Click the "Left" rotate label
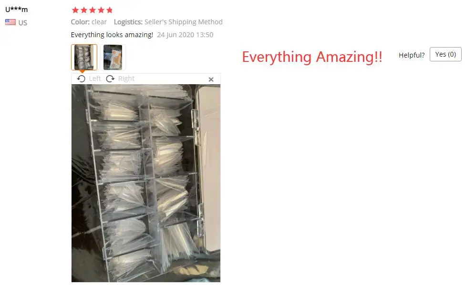 click(95, 79)
